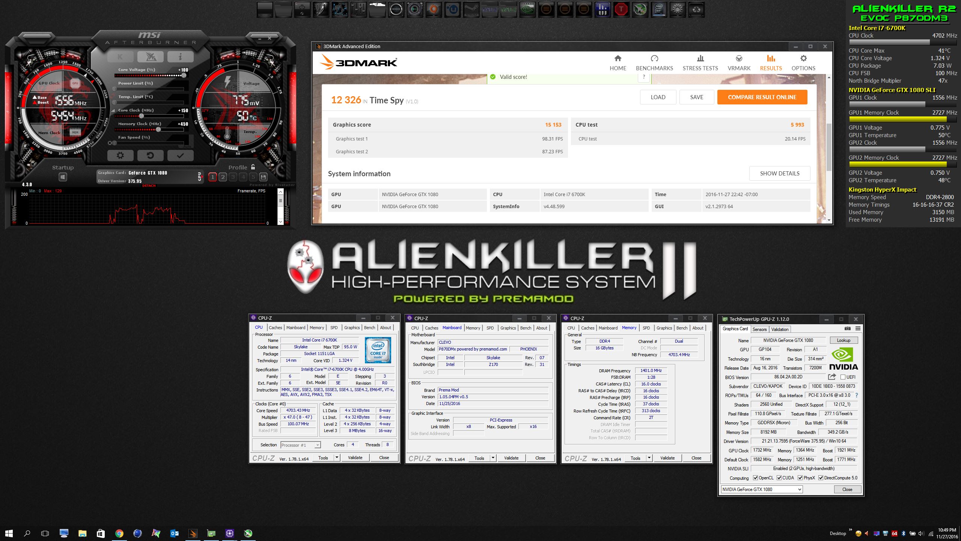Click Afterburner information i button
This screenshot has width=961, height=541.
pos(180,57)
